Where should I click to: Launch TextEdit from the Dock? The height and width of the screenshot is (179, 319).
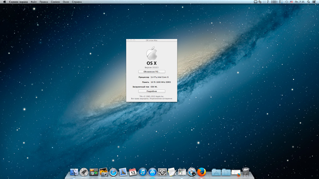[x=172, y=172]
